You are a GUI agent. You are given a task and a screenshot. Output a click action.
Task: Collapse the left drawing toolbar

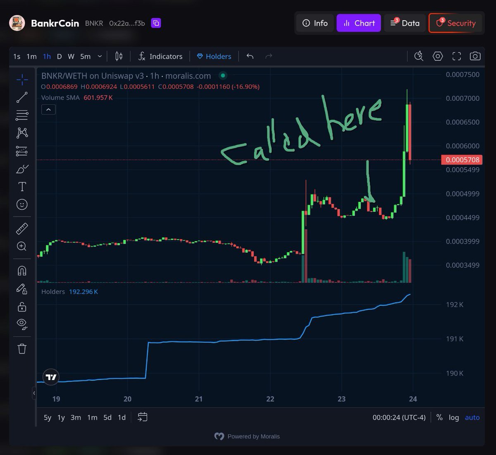point(34,393)
